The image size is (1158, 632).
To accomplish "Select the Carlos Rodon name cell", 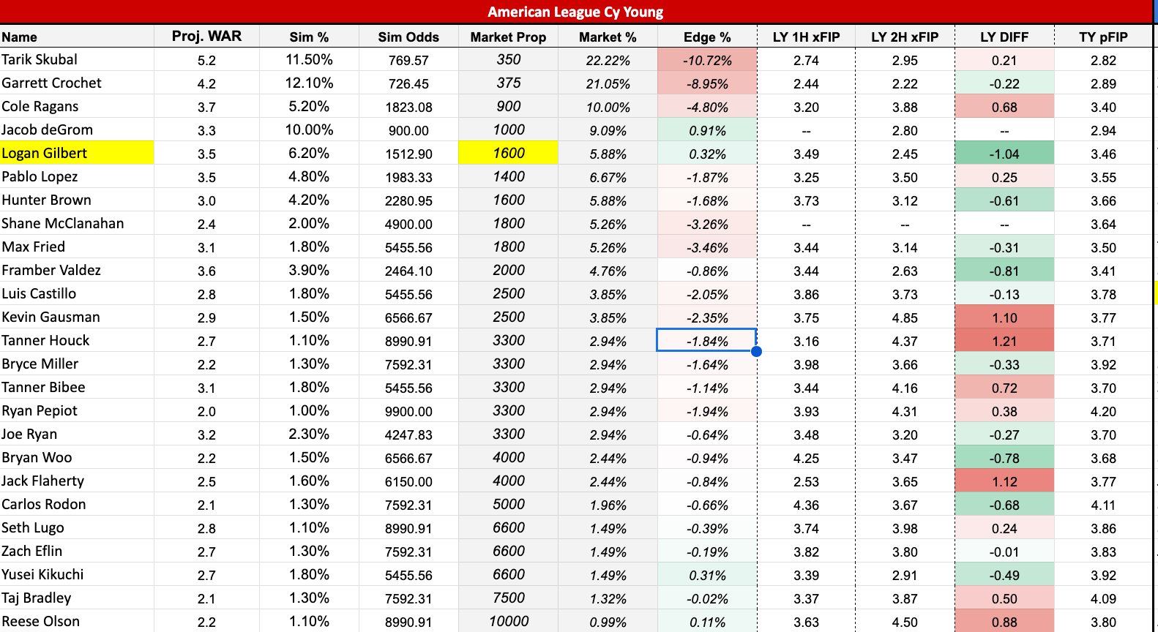I will pos(77,504).
